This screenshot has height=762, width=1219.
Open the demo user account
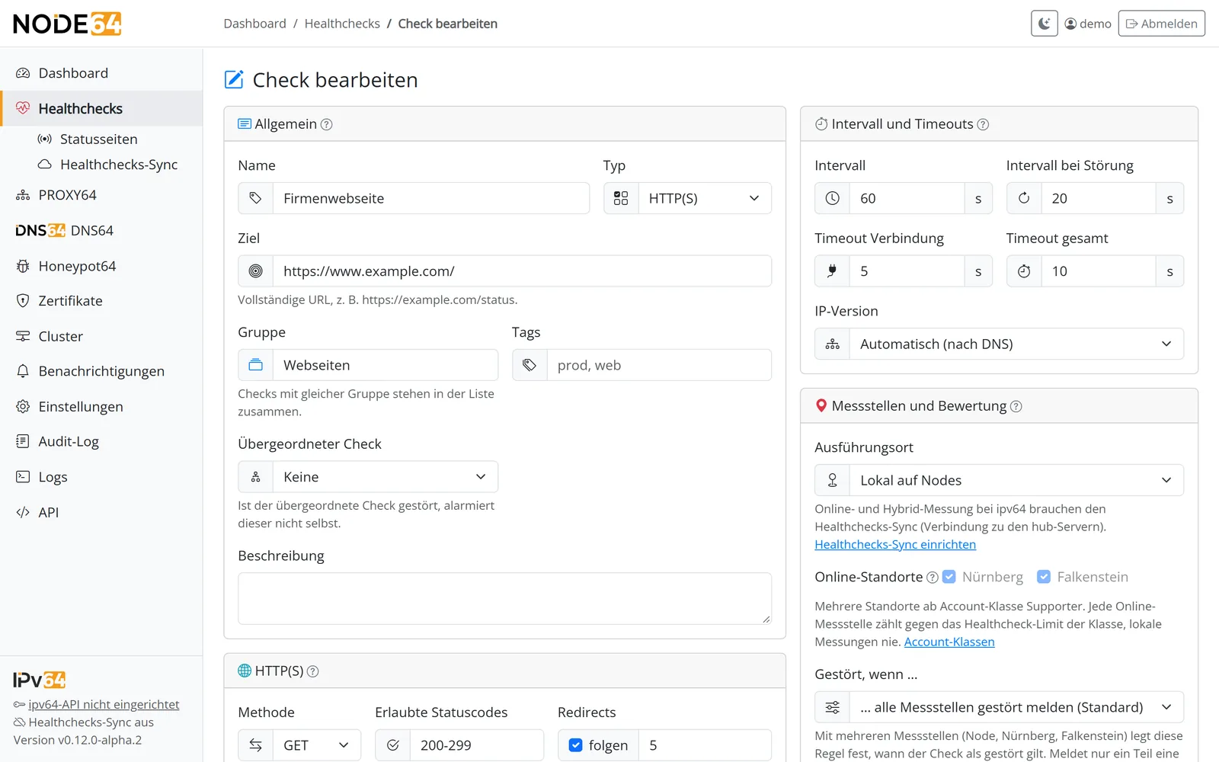tap(1088, 24)
